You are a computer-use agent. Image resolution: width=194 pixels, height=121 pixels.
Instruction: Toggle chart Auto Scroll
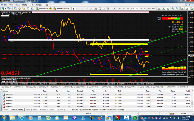pos(183,9)
